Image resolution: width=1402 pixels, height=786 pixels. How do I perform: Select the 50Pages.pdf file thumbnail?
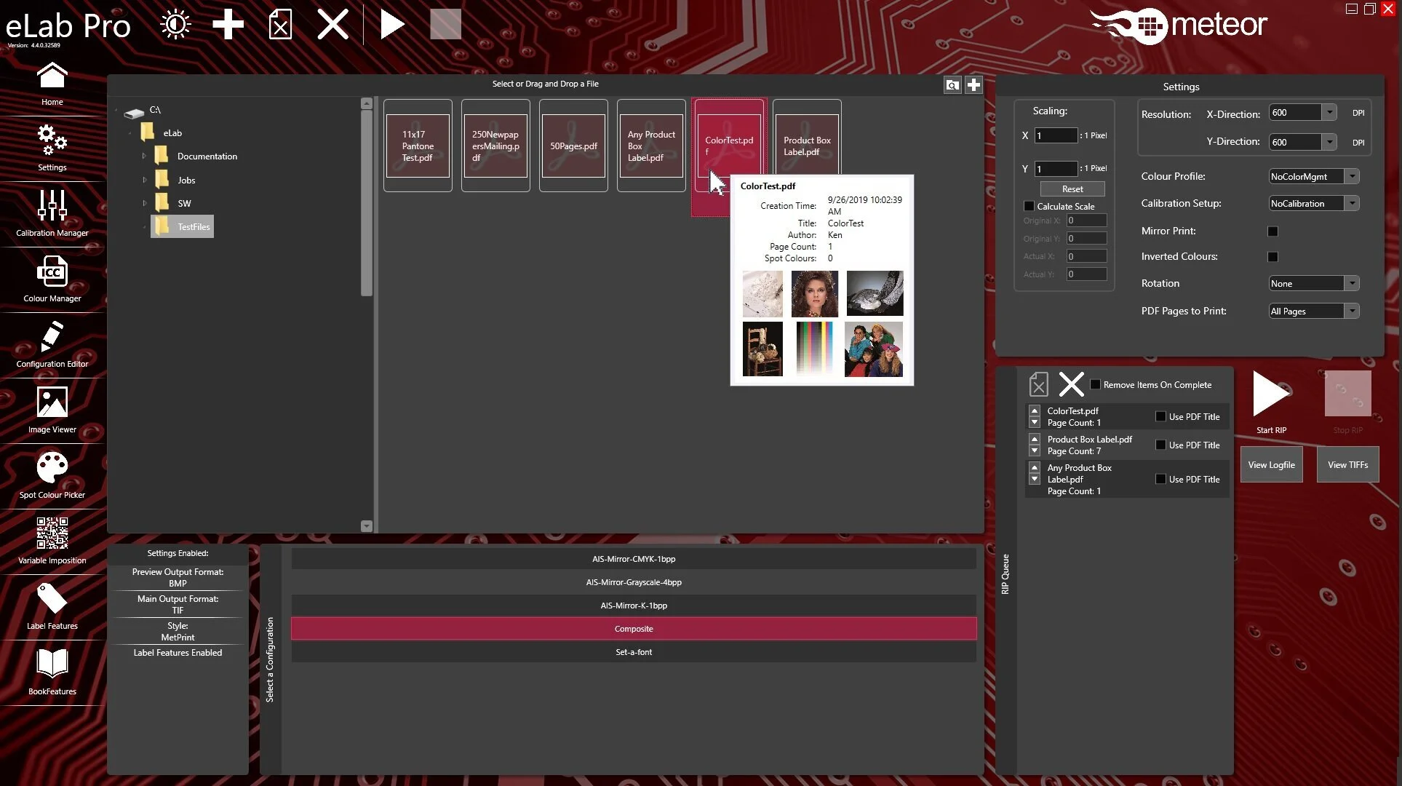point(573,146)
